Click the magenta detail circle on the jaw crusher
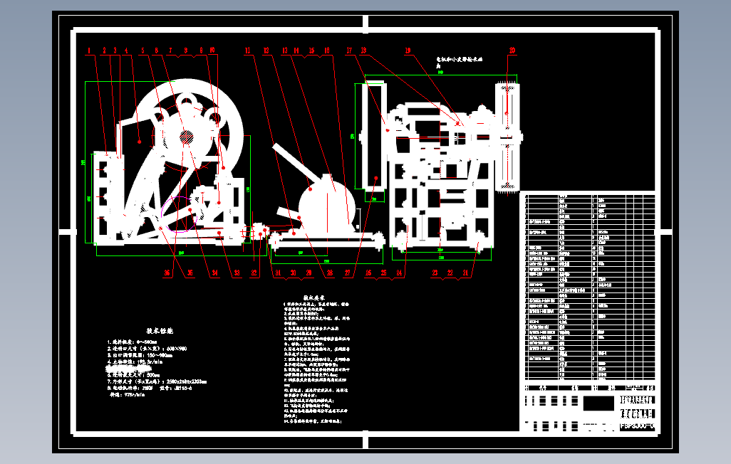This screenshot has height=464, width=731. pos(179,213)
